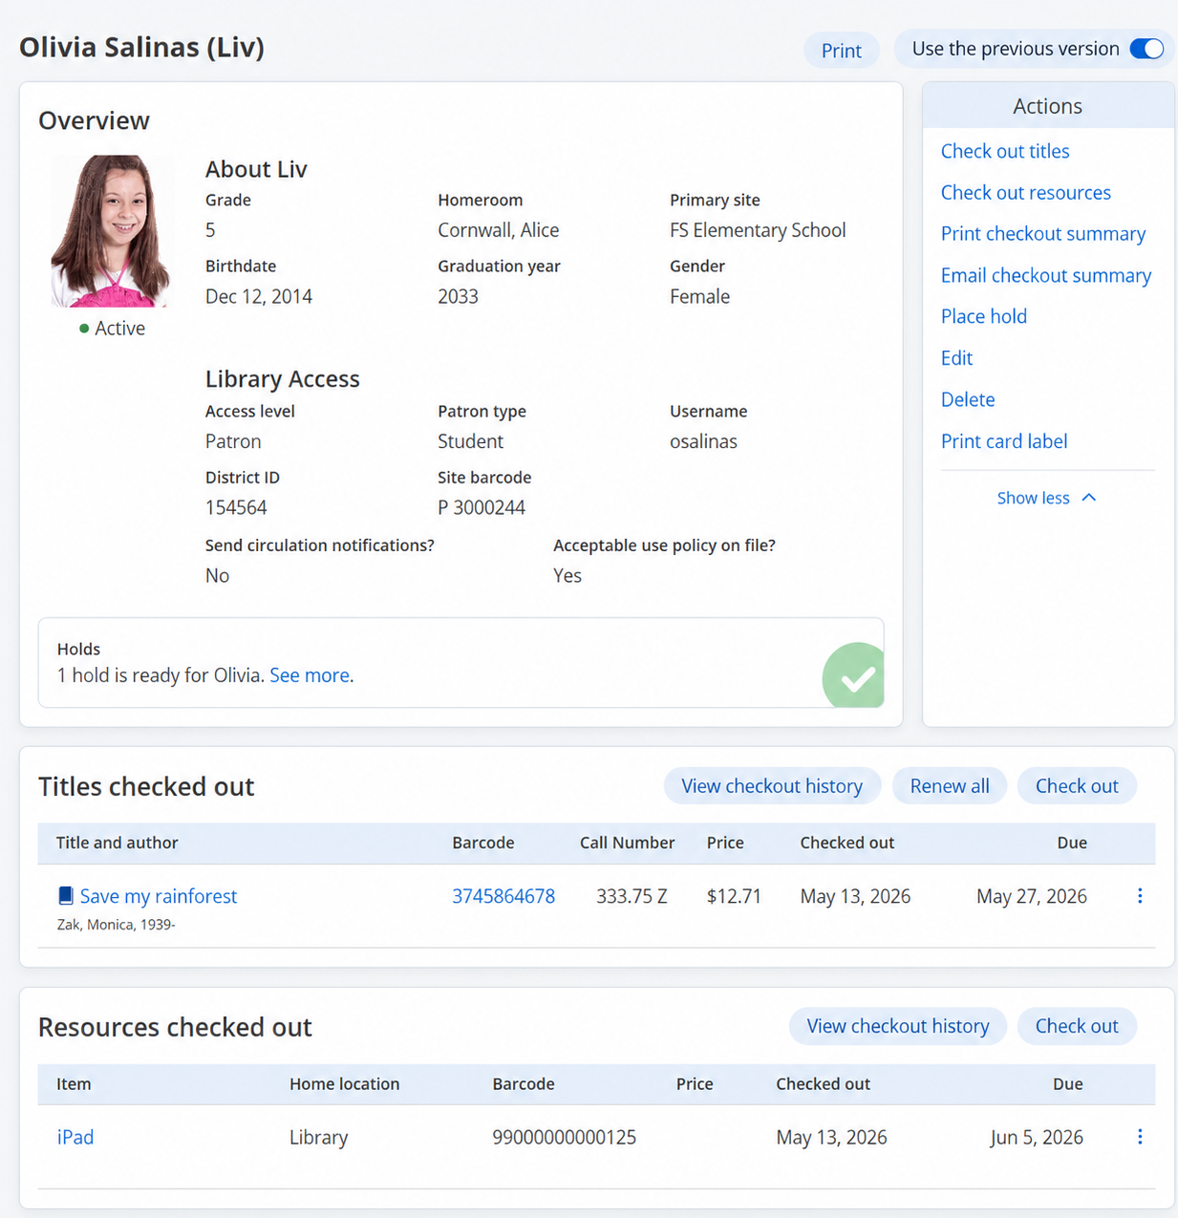Open barcode 3745864678 link
This screenshot has height=1218, width=1178.
[503, 896]
